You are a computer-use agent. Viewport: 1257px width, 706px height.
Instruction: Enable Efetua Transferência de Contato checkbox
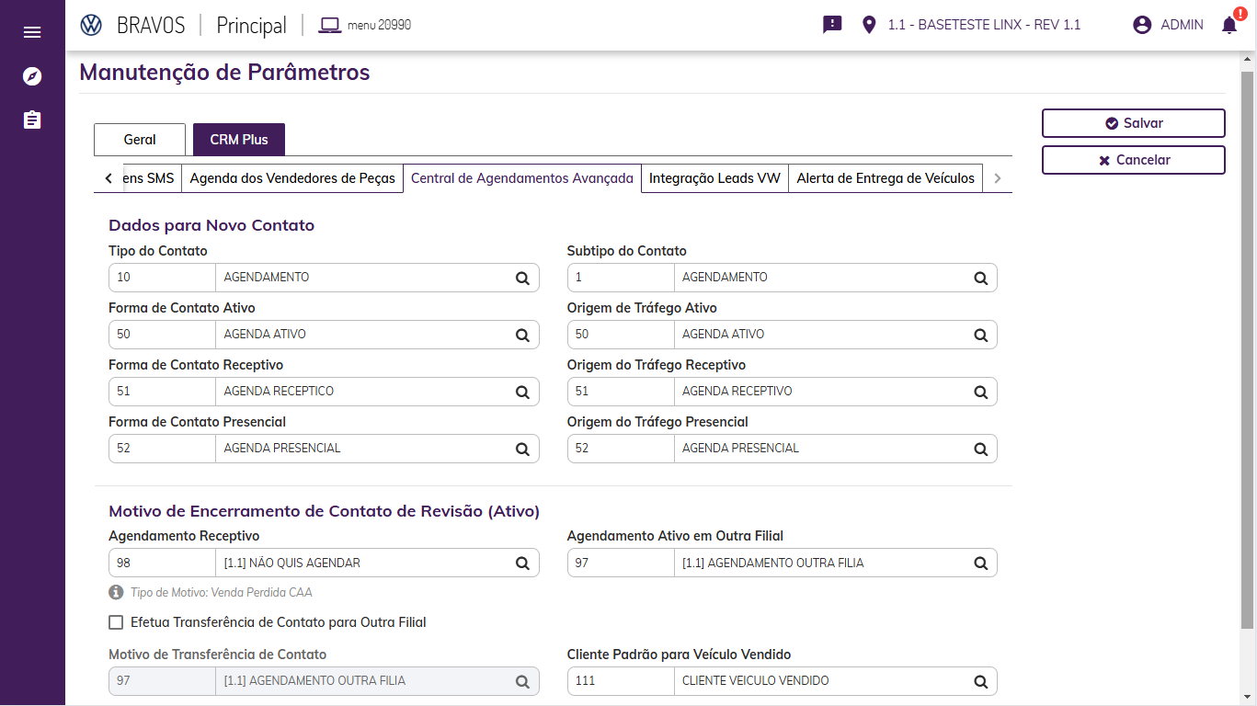(x=116, y=622)
